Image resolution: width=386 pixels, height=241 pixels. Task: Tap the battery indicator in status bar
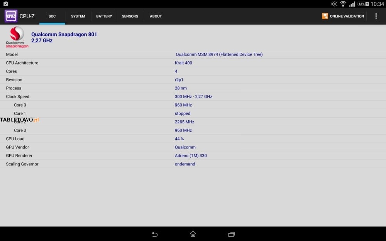coord(363,4)
